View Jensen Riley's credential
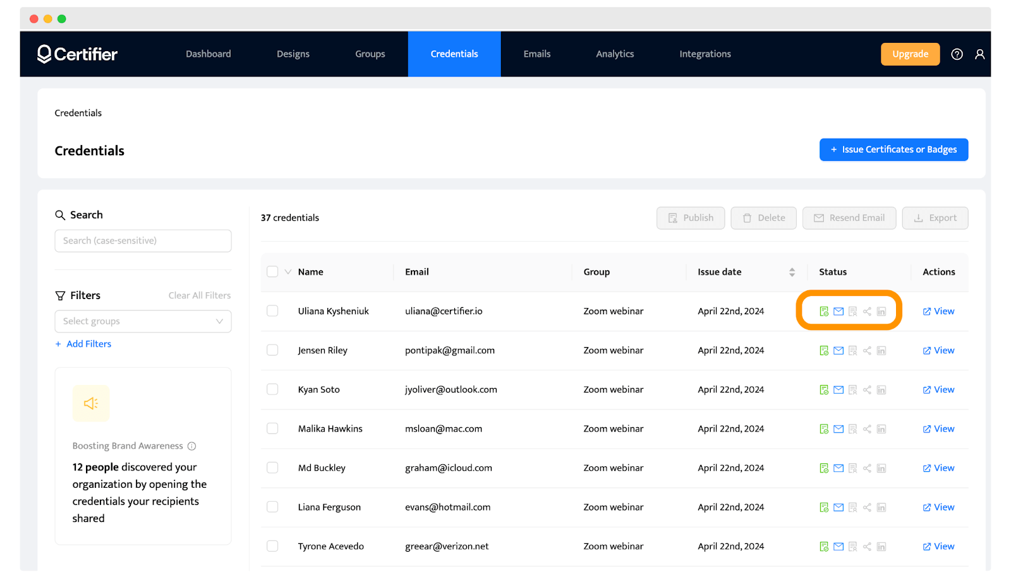The image size is (1011, 578). tap(938, 350)
